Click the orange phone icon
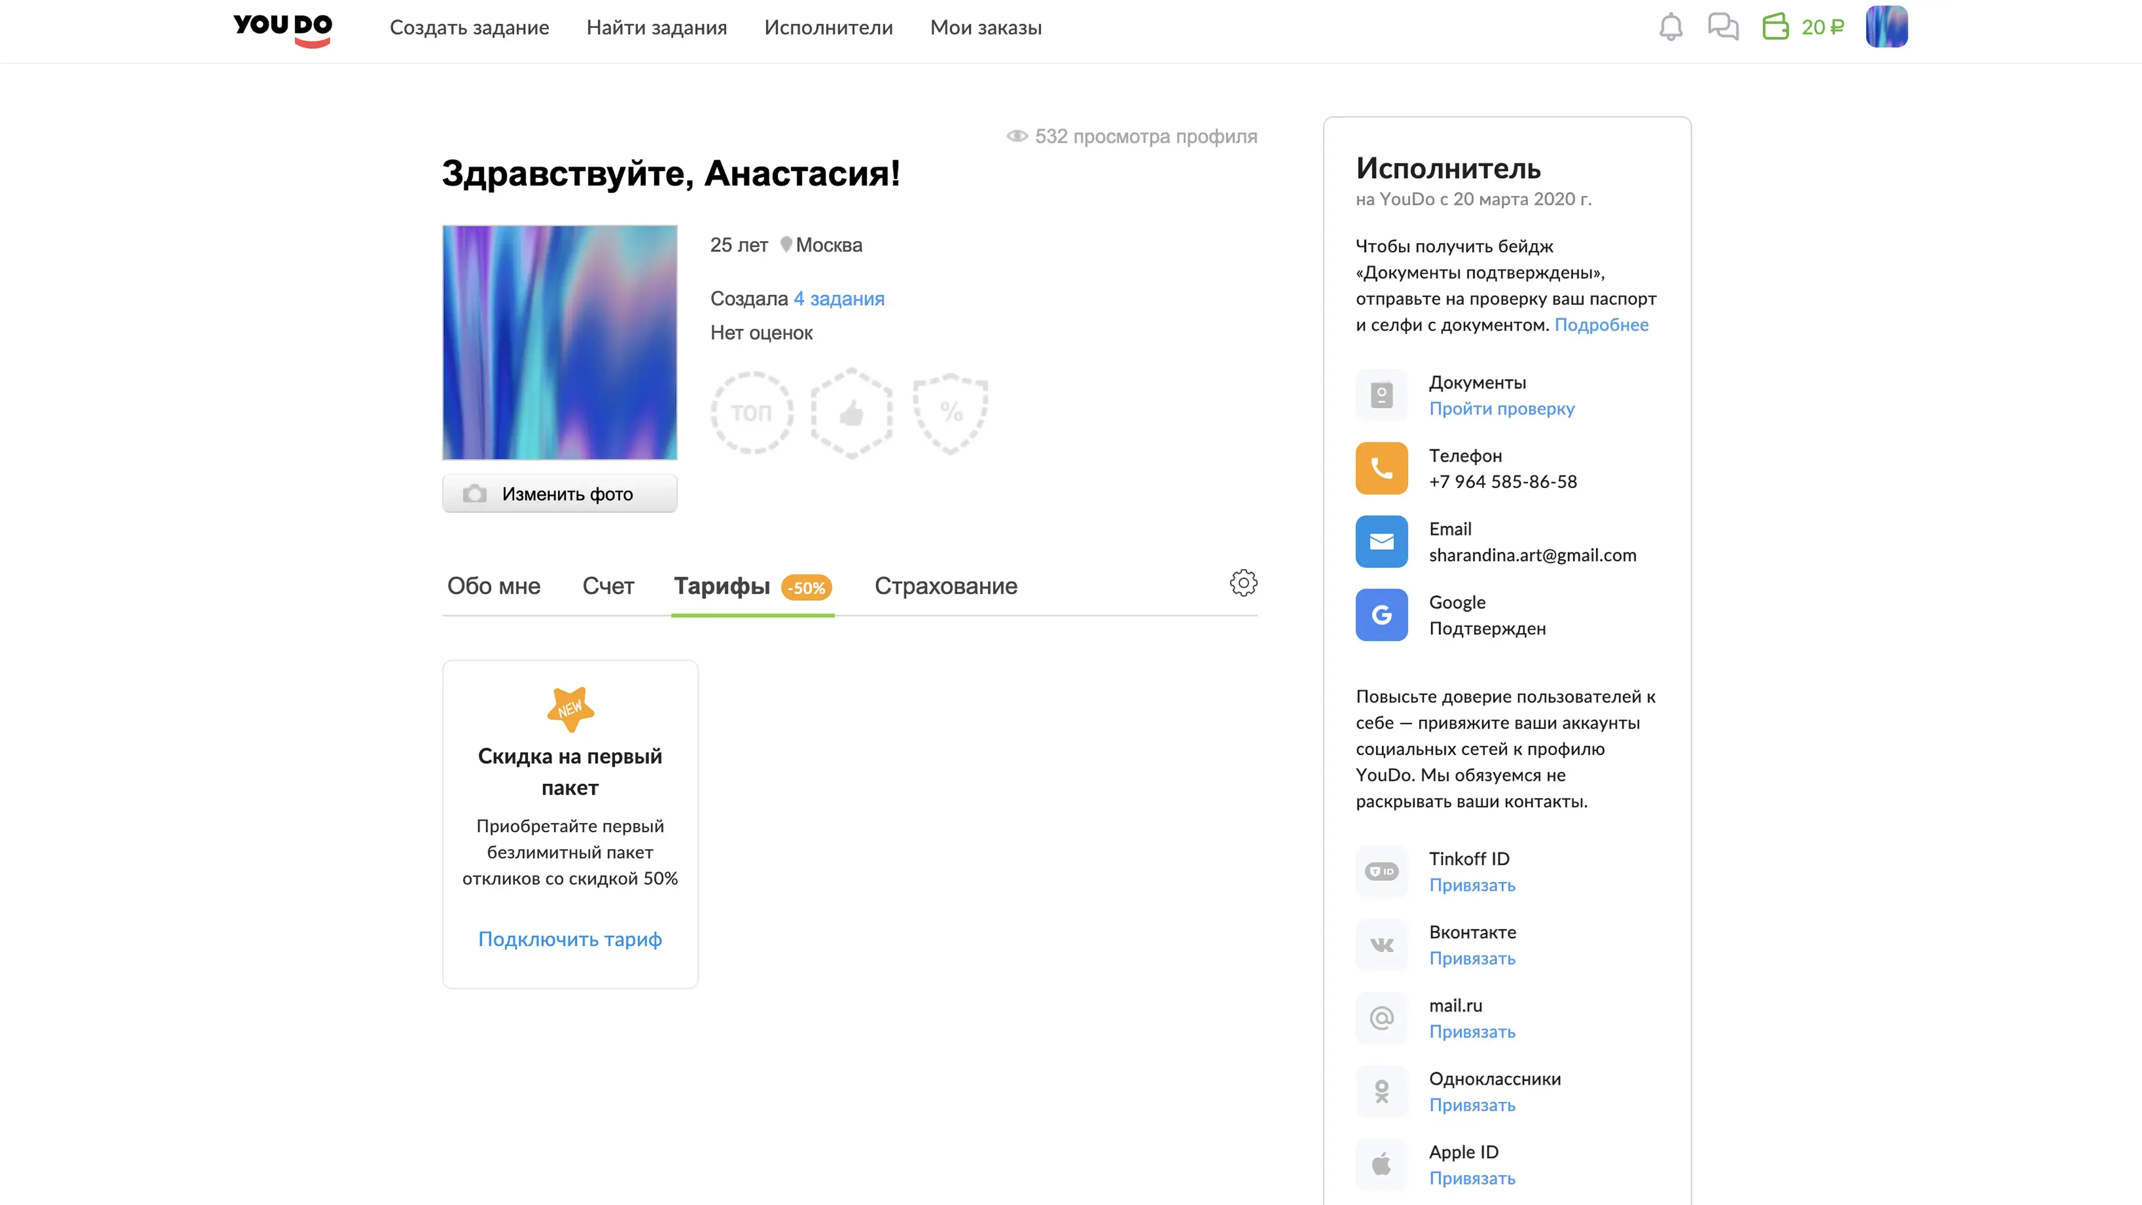Viewport: 2142px width, 1205px height. (x=1381, y=468)
